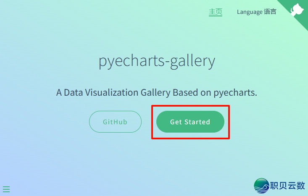This screenshot has width=308, height=196.
Task: Click the pyecharts-gallery title heading
Action: point(157,61)
